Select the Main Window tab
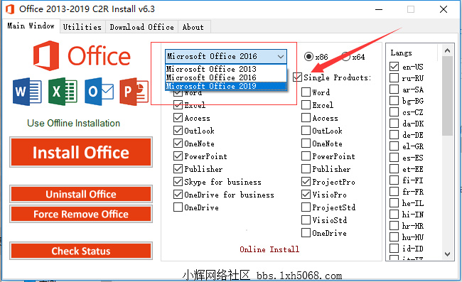Viewport: 462px width, 282px height. click(x=31, y=26)
